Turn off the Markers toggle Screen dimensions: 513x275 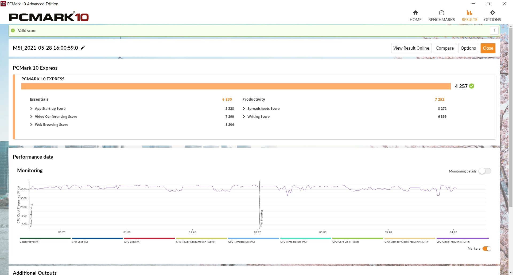point(487,249)
